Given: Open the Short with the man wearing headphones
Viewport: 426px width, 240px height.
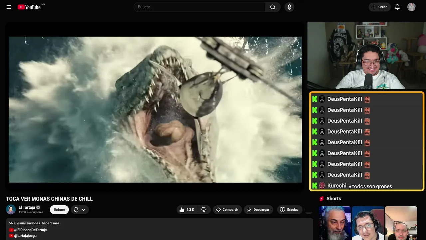Looking at the screenshot, I should pyautogui.click(x=368, y=223).
